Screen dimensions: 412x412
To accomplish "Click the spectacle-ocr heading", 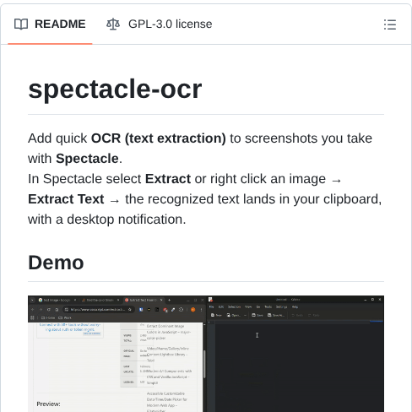I will (115, 89).
